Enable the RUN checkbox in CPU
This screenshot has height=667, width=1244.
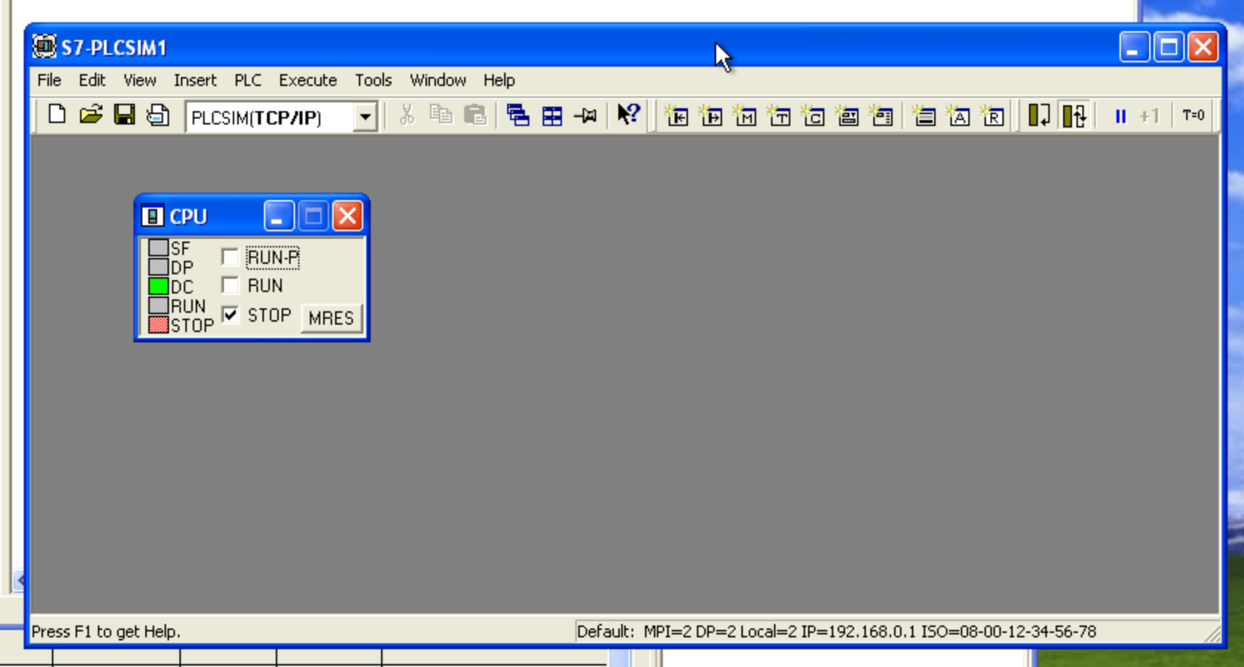click(x=230, y=285)
